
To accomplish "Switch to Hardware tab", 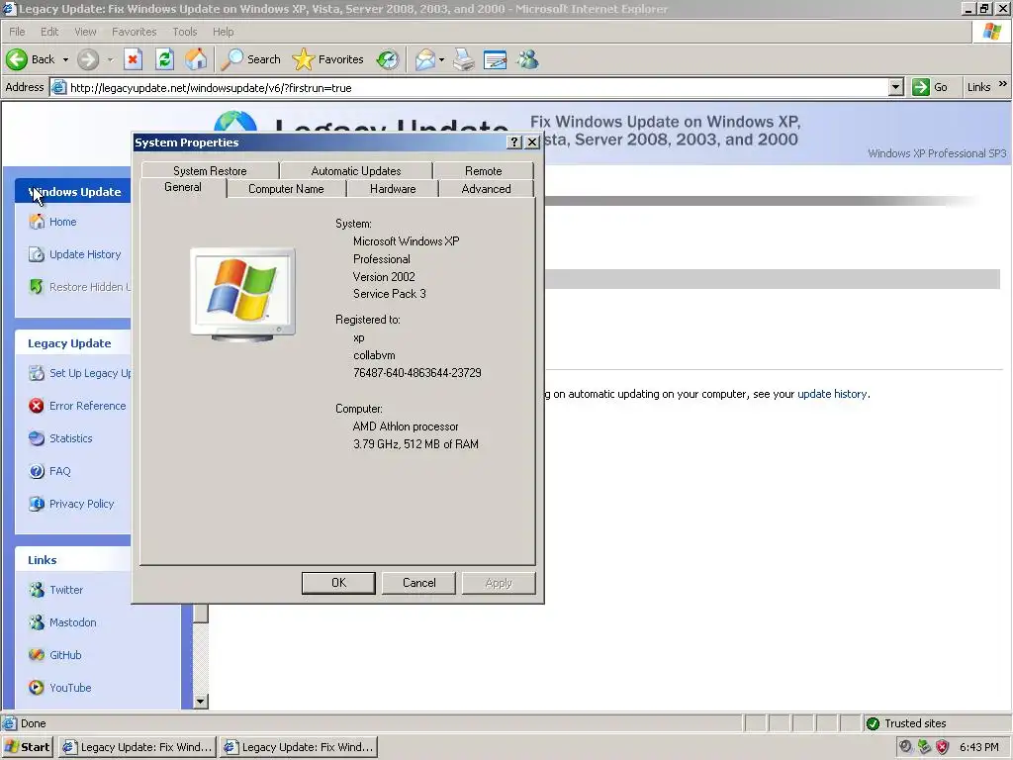I will [393, 189].
